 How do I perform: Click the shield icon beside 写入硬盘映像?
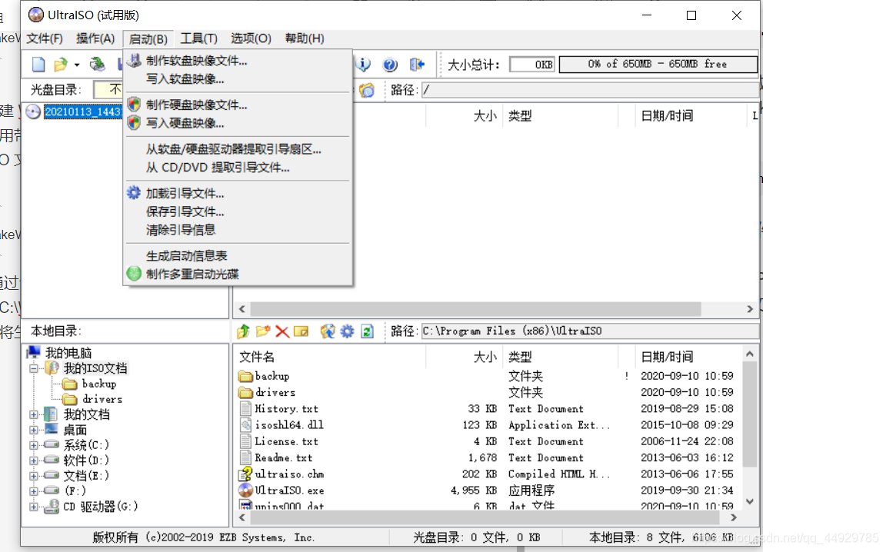coord(134,122)
